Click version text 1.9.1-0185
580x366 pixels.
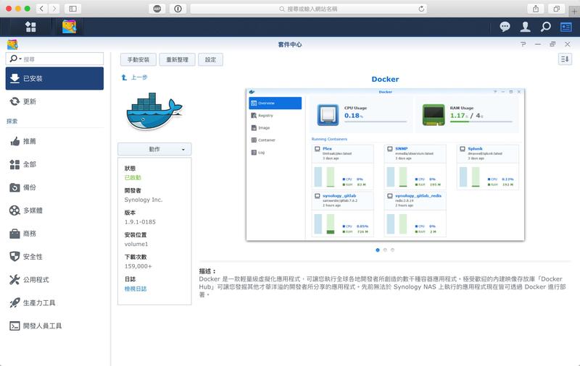click(140, 222)
